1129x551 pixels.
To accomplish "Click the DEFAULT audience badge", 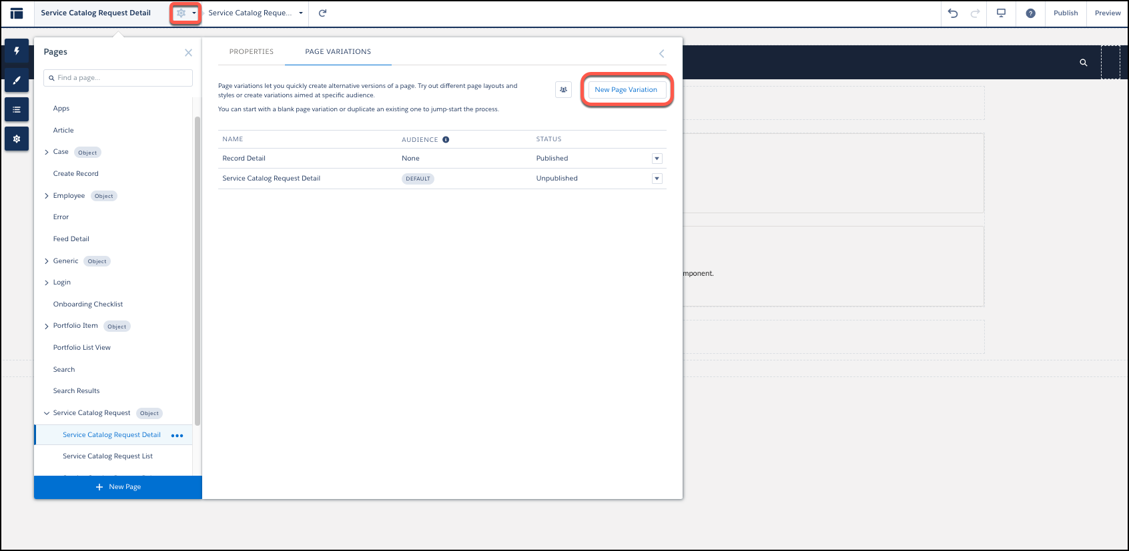I will click(x=418, y=179).
